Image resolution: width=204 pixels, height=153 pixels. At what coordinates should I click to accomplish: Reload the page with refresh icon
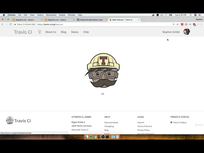[x=11, y=24]
